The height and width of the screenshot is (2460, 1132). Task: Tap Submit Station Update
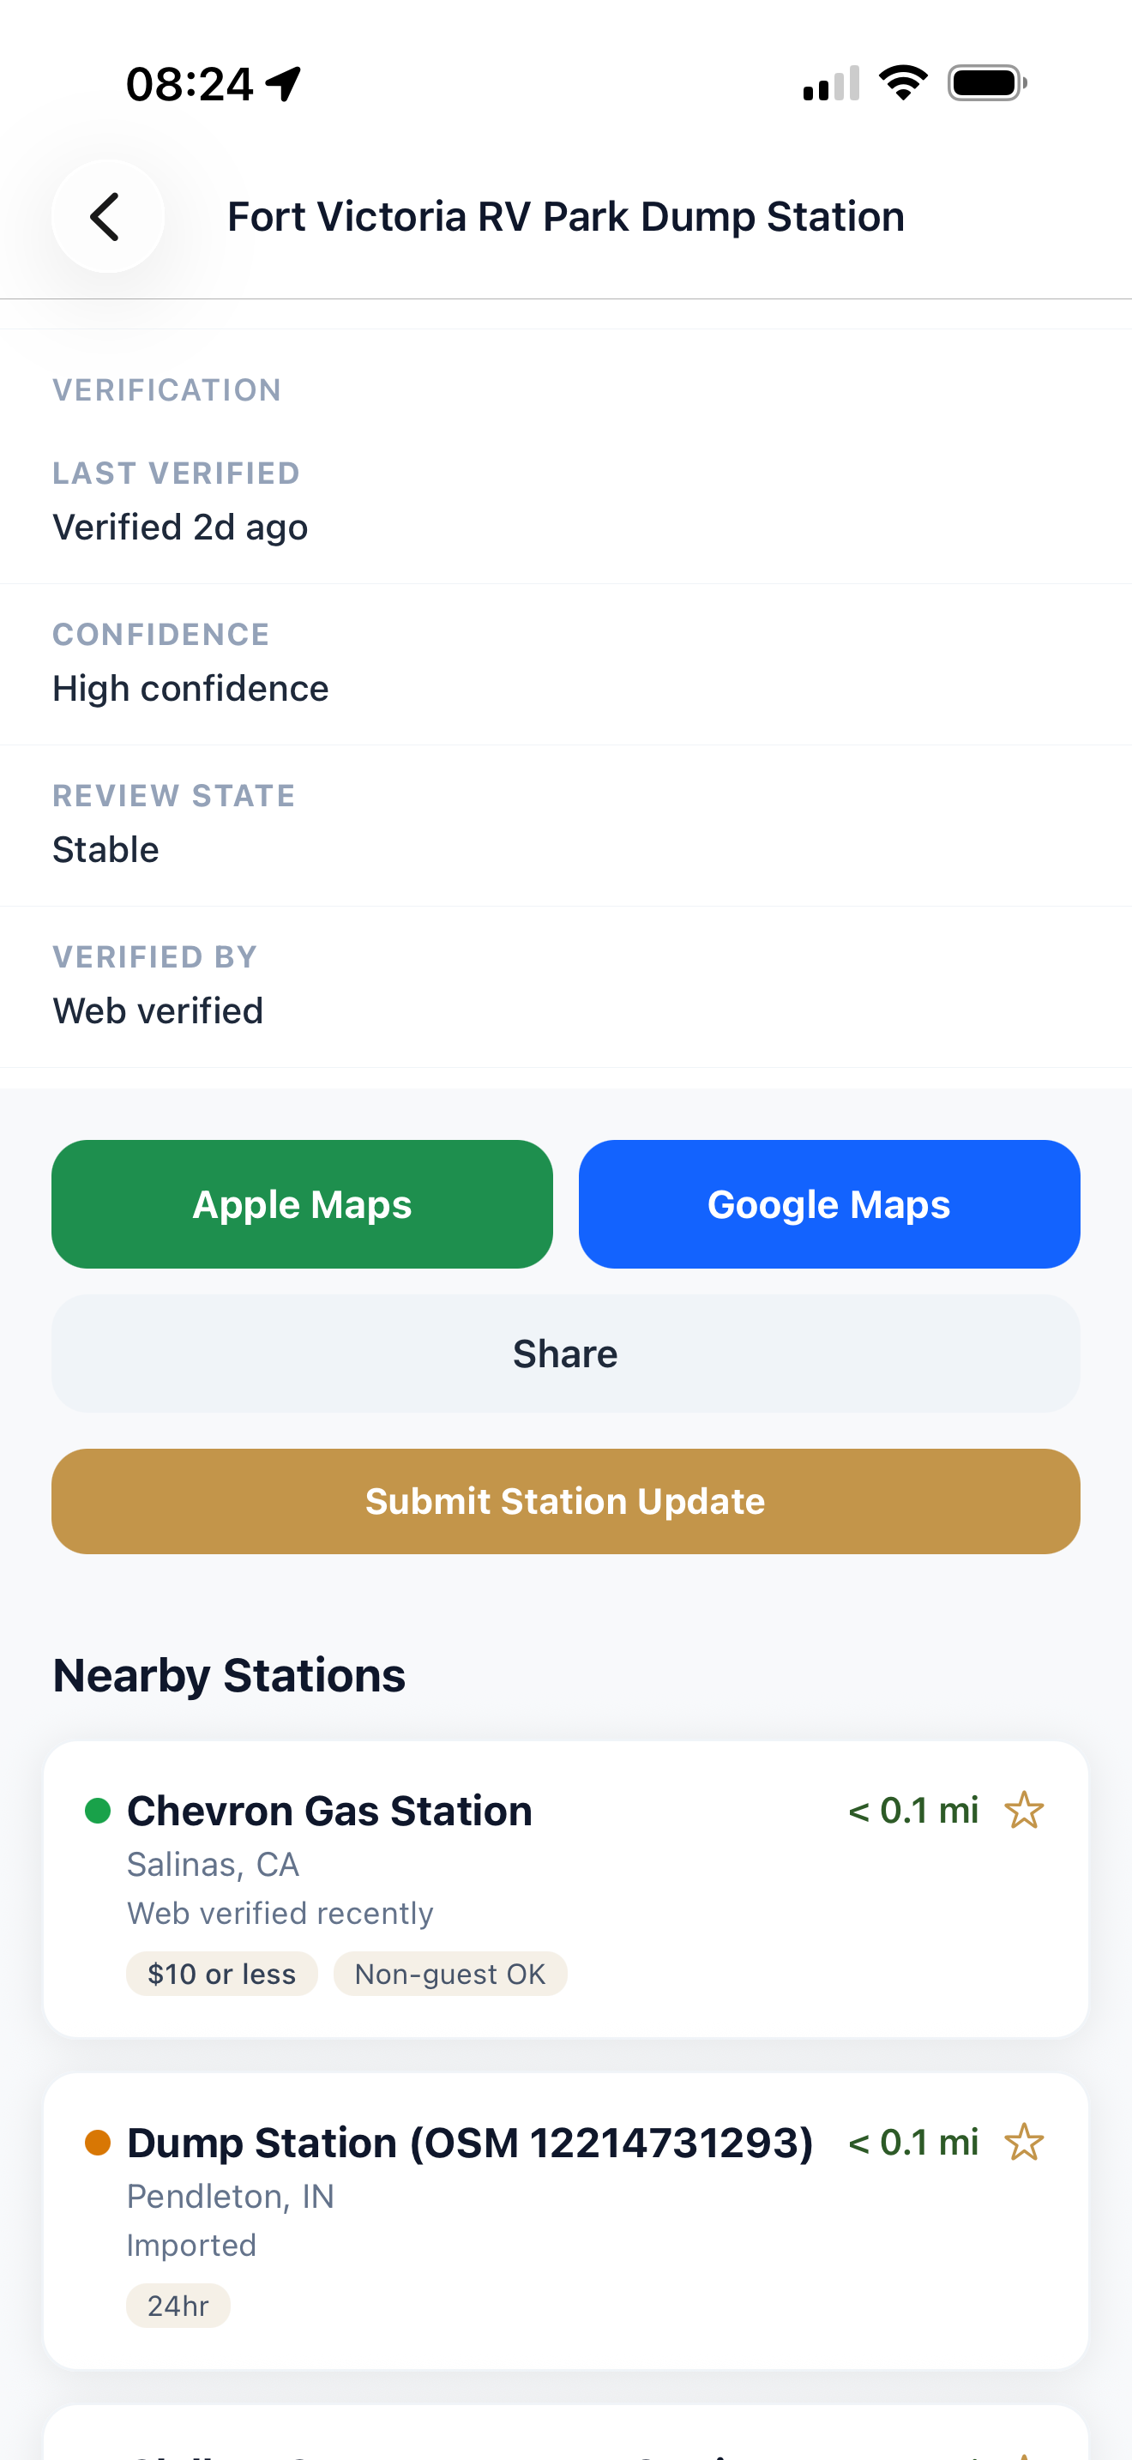click(566, 1501)
